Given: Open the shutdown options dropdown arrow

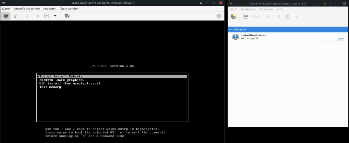Looking at the screenshot, I should click(55, 16).
